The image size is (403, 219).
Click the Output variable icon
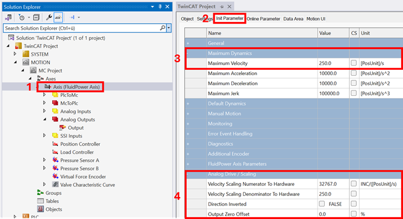[x=62, y=128]
